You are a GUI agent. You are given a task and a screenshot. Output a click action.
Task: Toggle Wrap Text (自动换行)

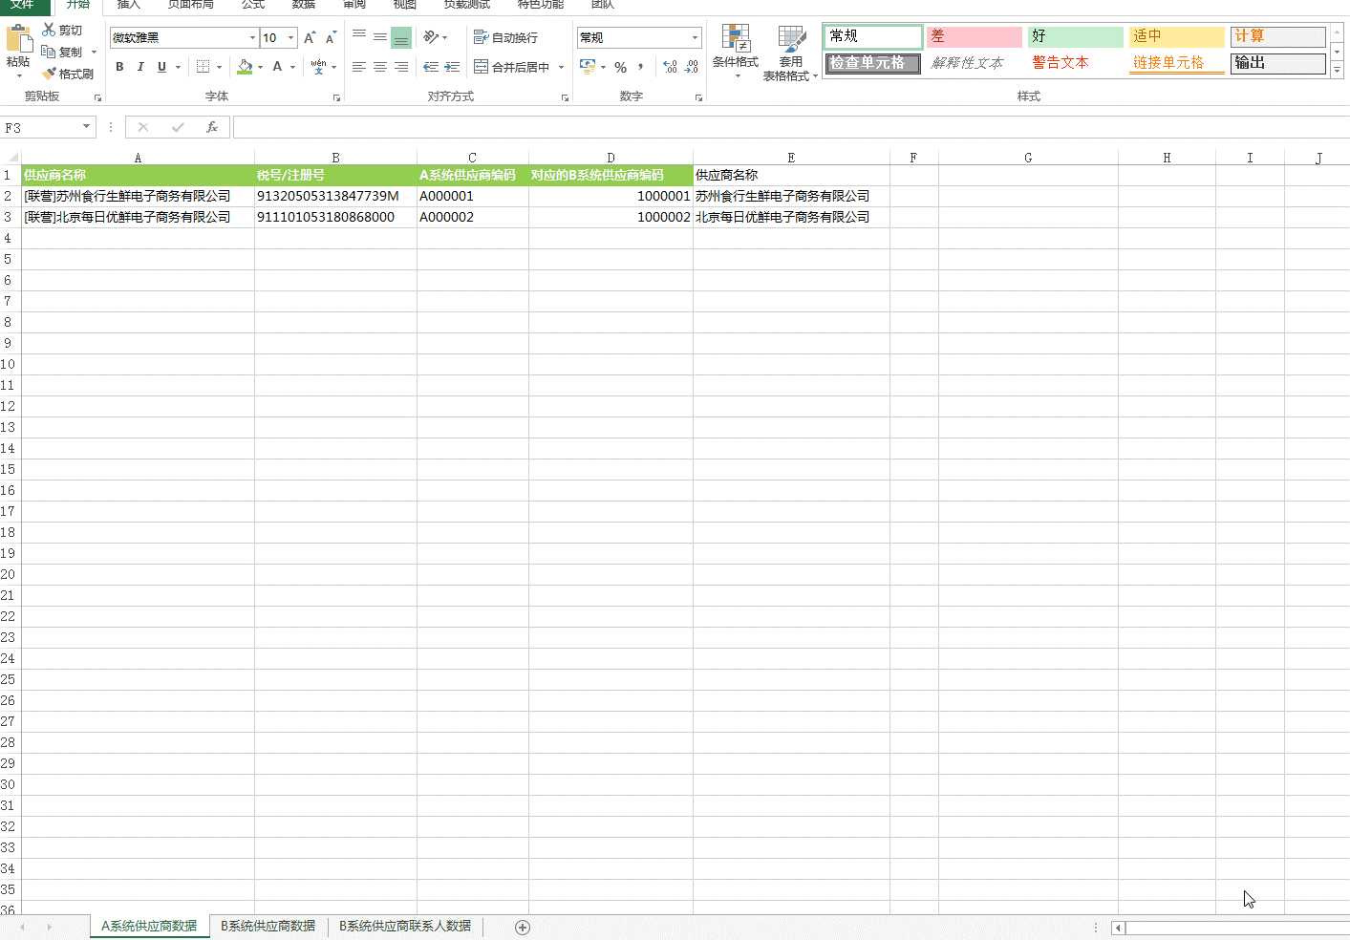(506, 37)
